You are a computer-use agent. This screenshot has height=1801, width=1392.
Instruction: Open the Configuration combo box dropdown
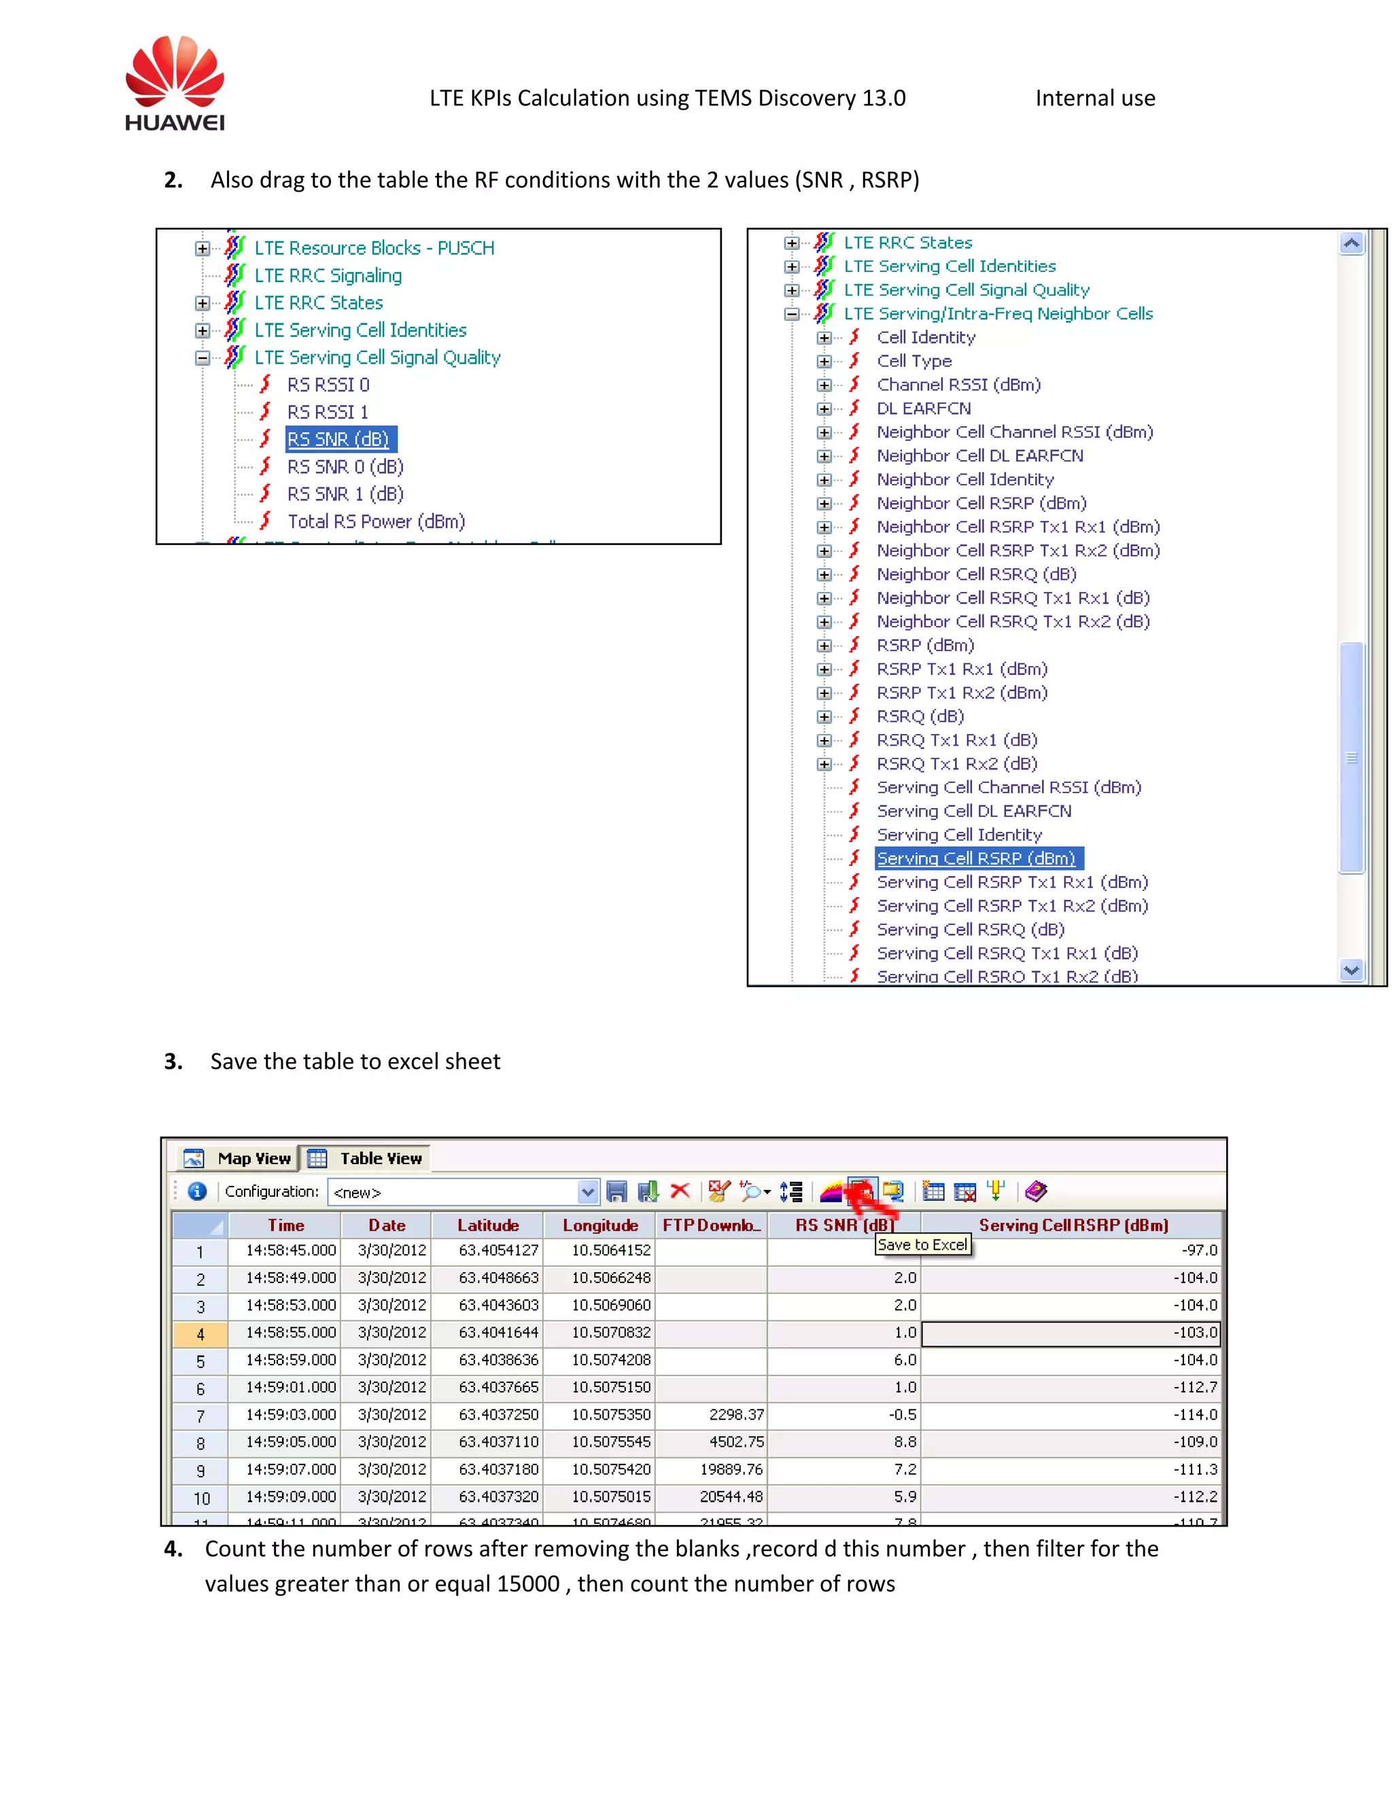pos(587,1191)
